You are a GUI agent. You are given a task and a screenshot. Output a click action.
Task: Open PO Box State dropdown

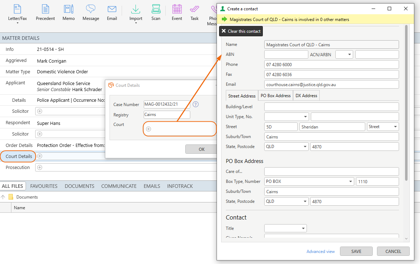click(286, 201)
